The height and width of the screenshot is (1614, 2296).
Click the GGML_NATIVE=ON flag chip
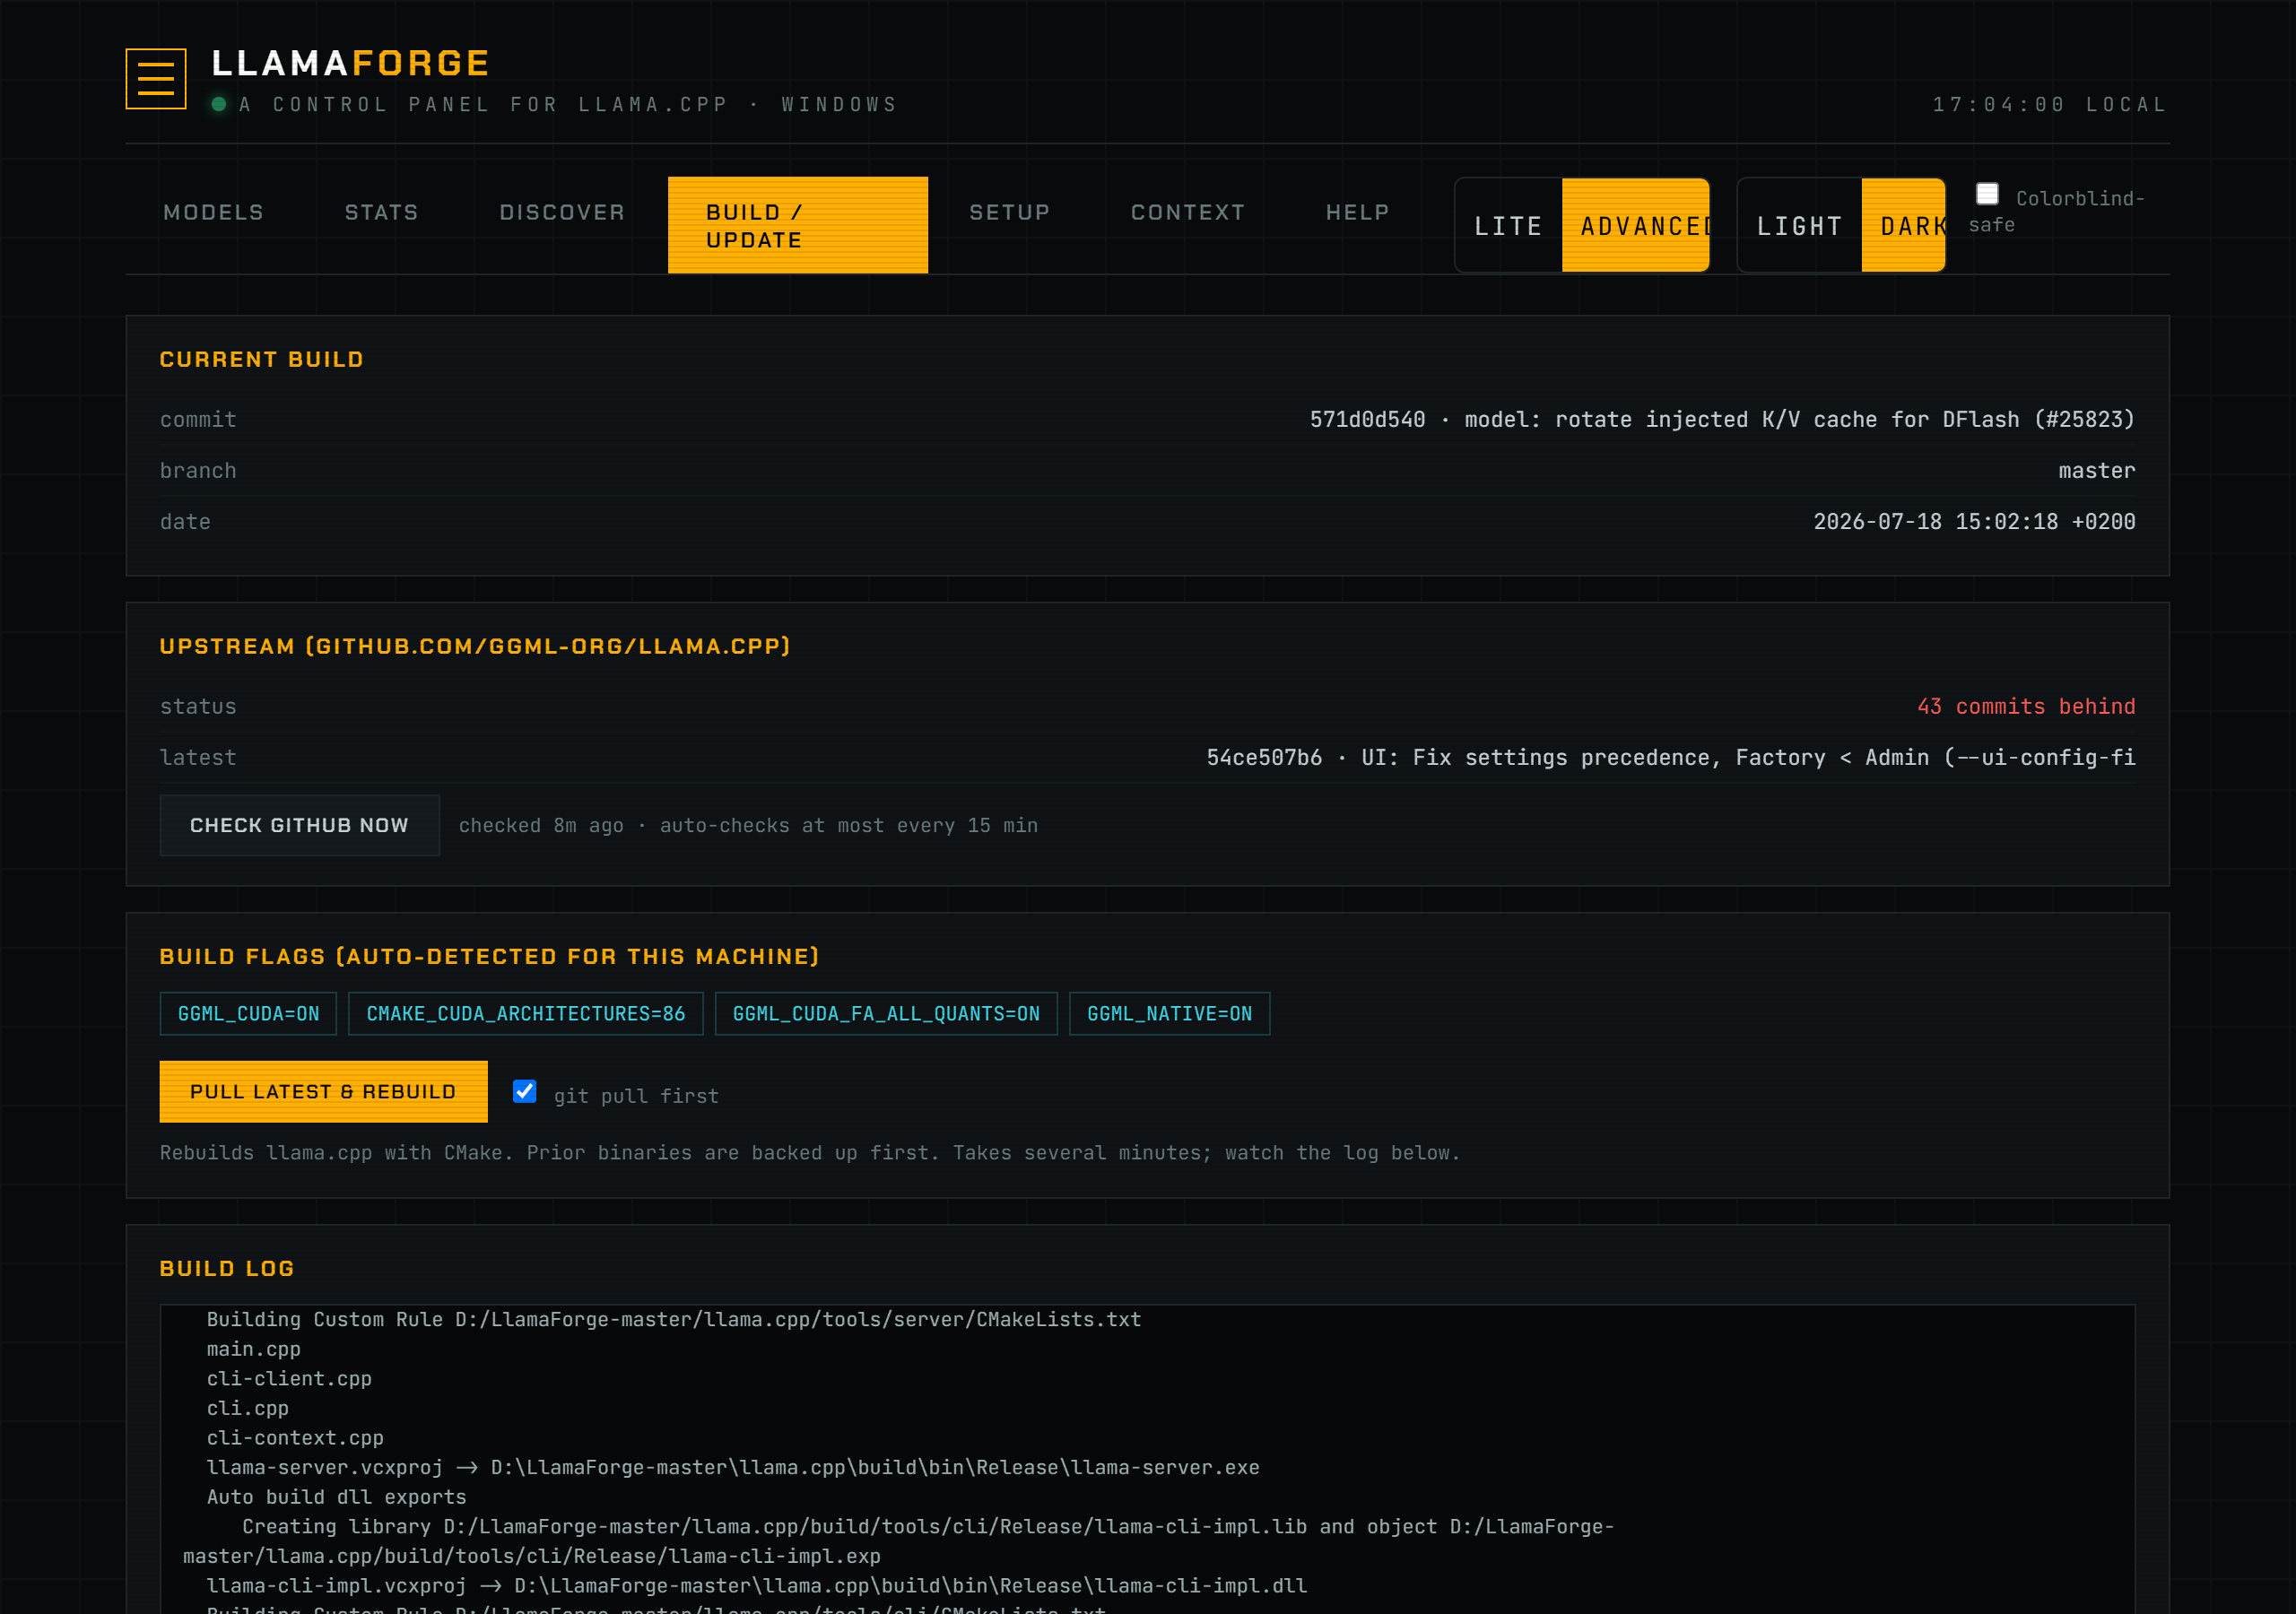point(1170,1014)
